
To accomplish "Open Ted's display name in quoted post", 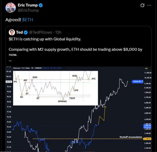I will (x=19, y=32).
